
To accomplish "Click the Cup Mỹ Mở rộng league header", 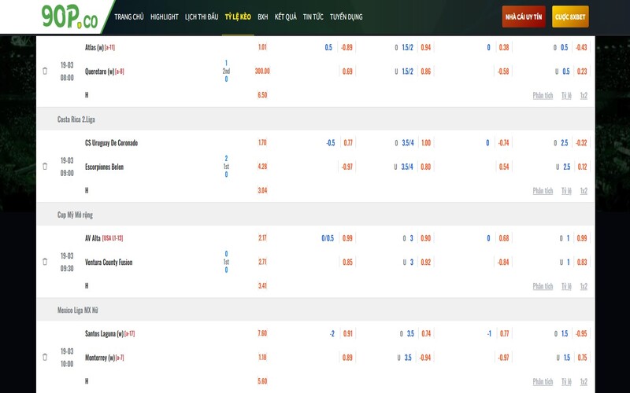I will pyautogui.click(x=75, y=215).
